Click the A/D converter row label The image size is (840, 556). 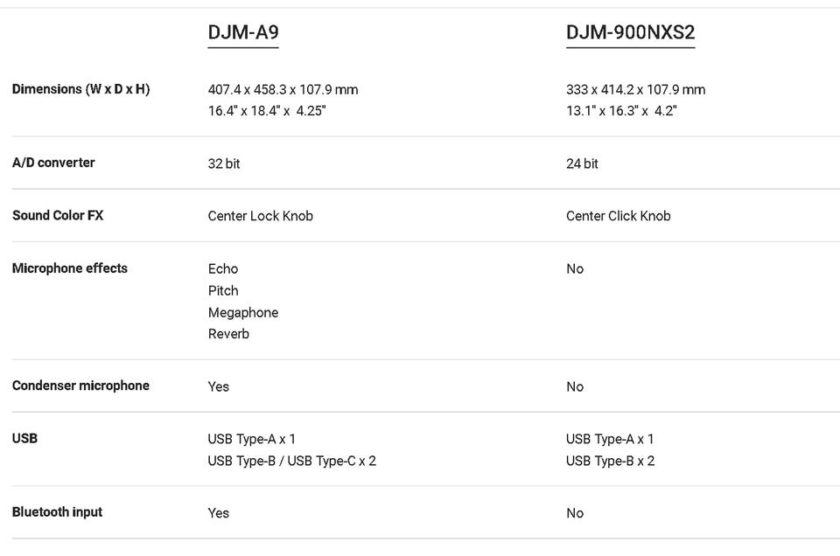(53, 163)
